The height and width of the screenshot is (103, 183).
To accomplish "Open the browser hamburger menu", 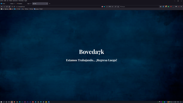I will [x=181, y=7].
